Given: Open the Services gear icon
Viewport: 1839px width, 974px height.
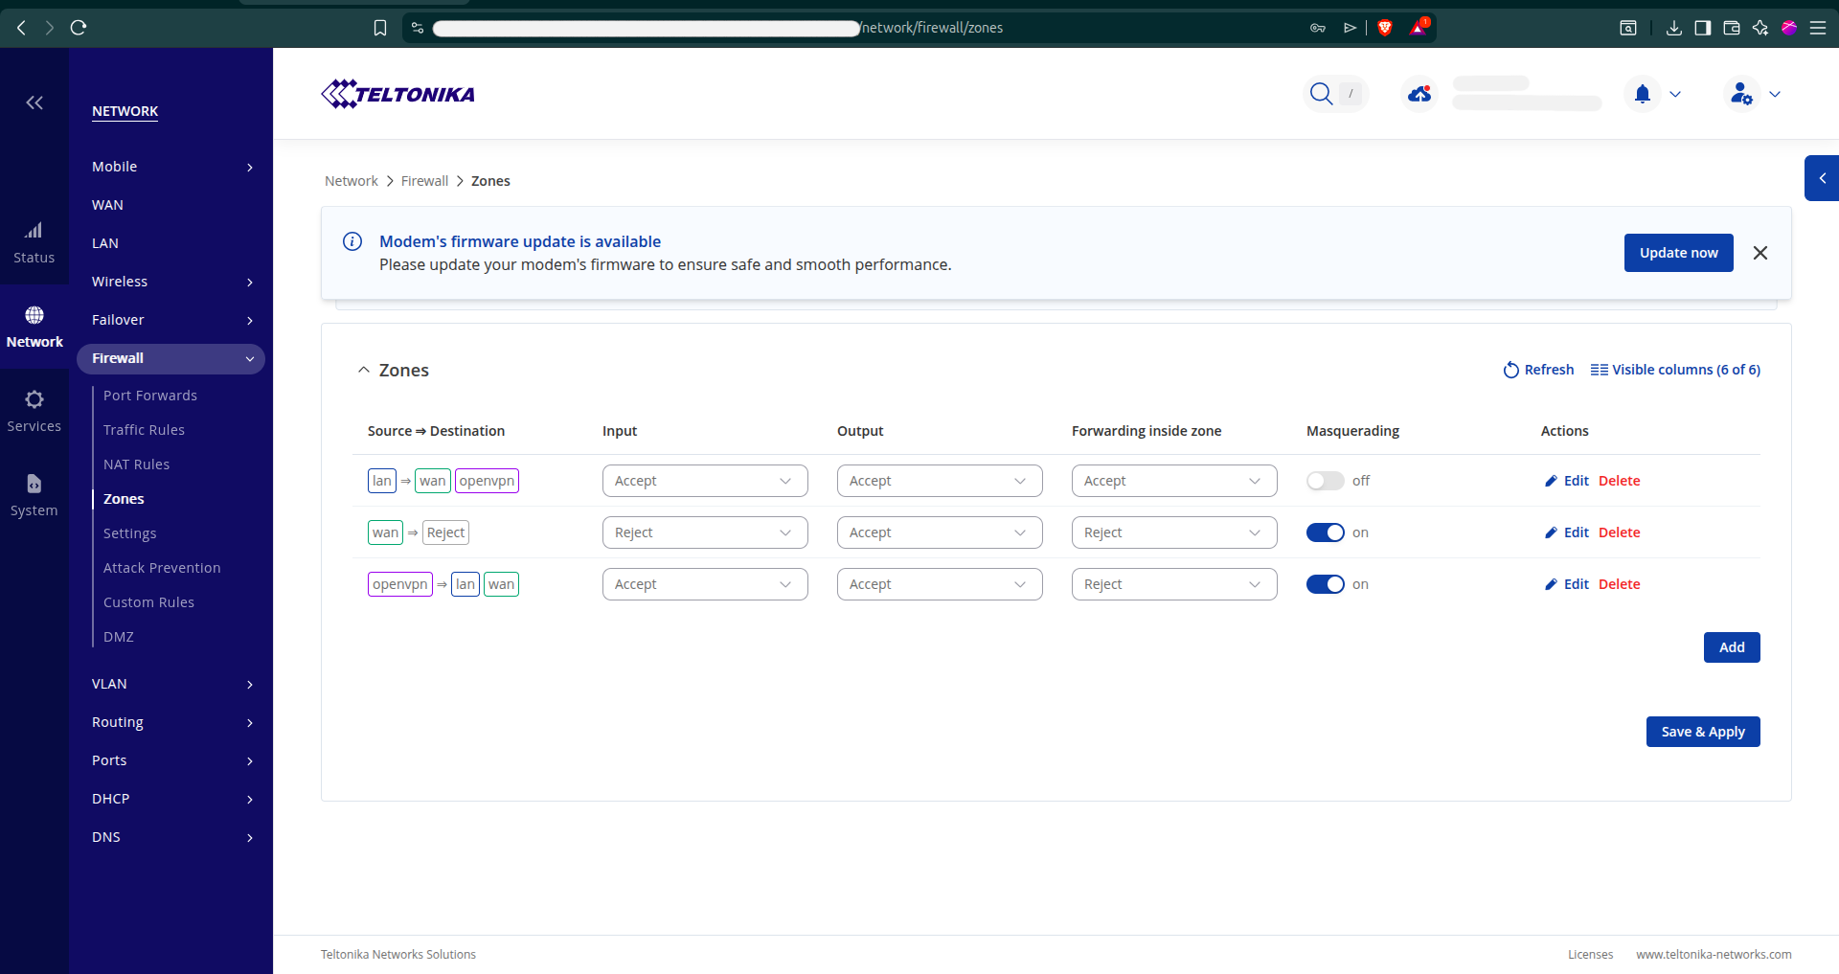Looking at the screenshot, I should [x=34, y=399].
